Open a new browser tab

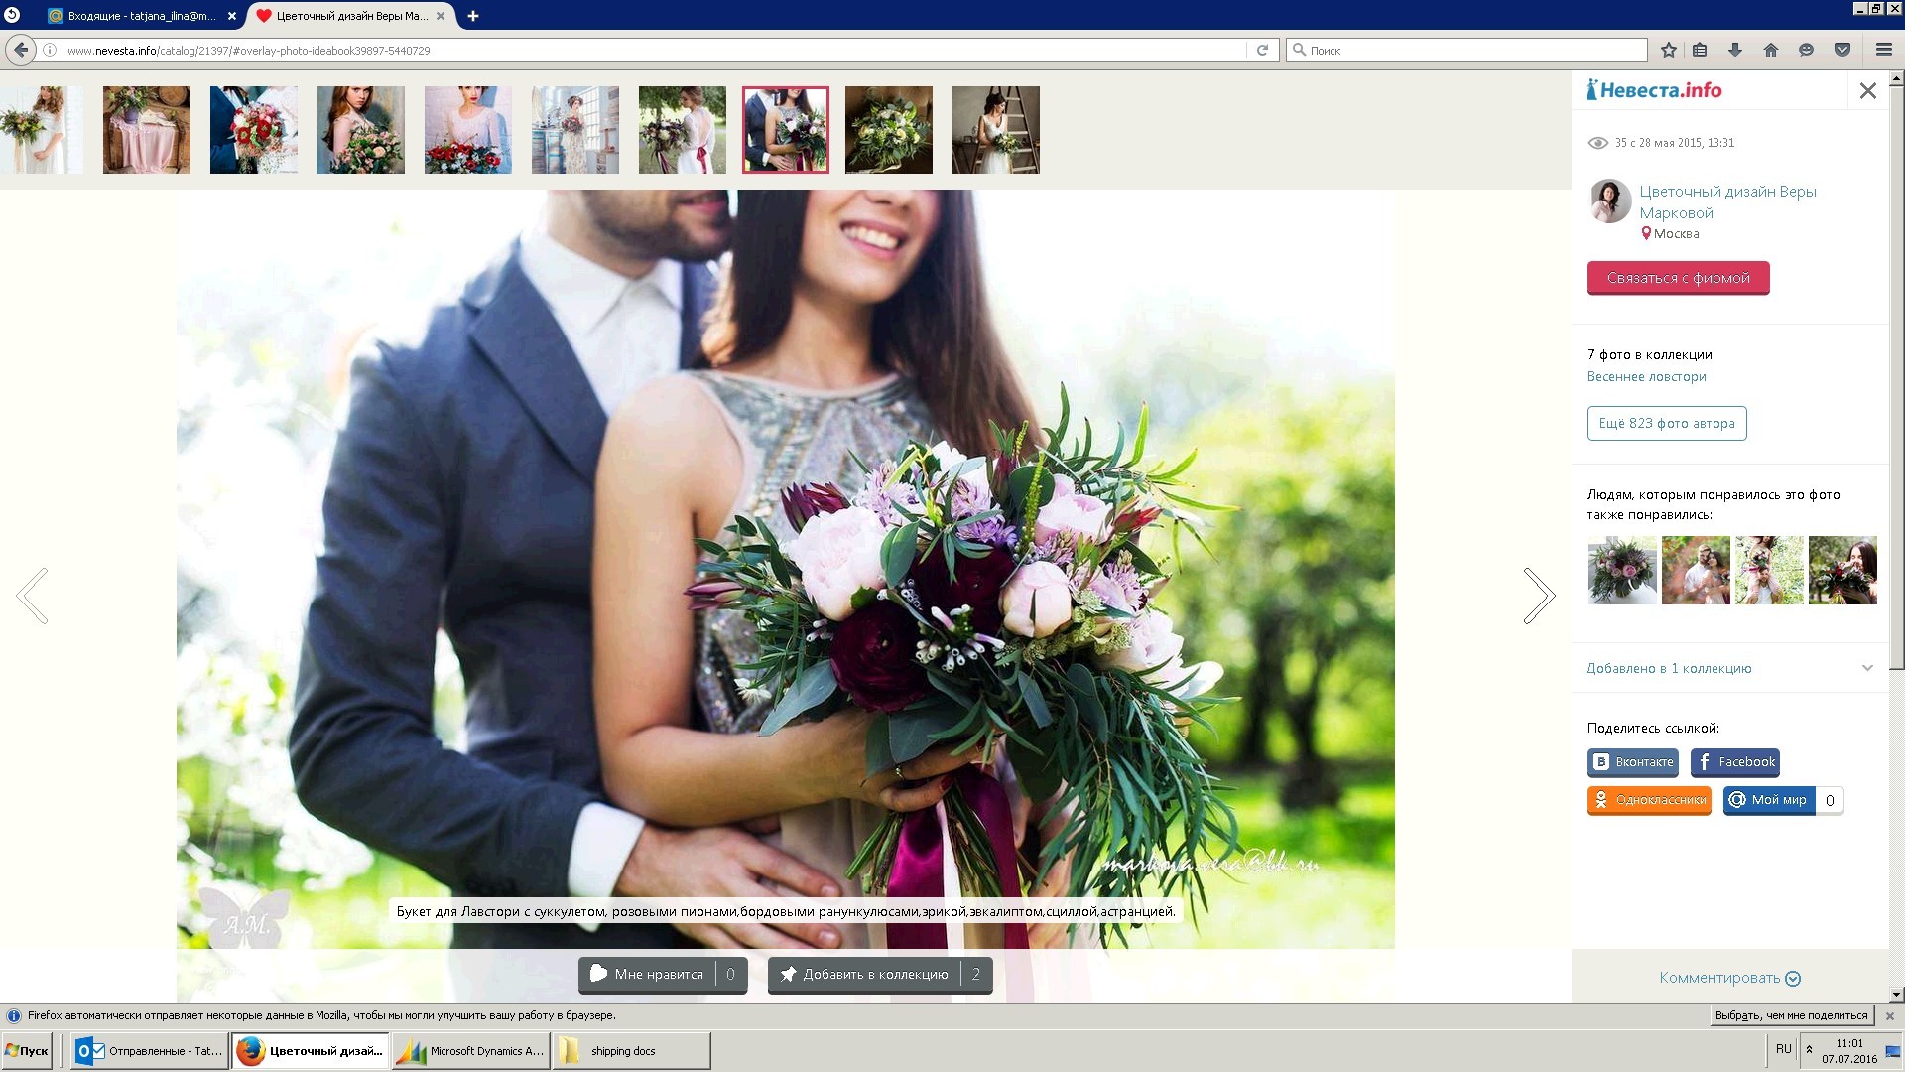(x=473, y=16)
